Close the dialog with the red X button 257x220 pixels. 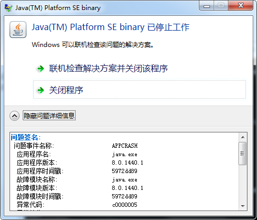(x=241, y=5)
